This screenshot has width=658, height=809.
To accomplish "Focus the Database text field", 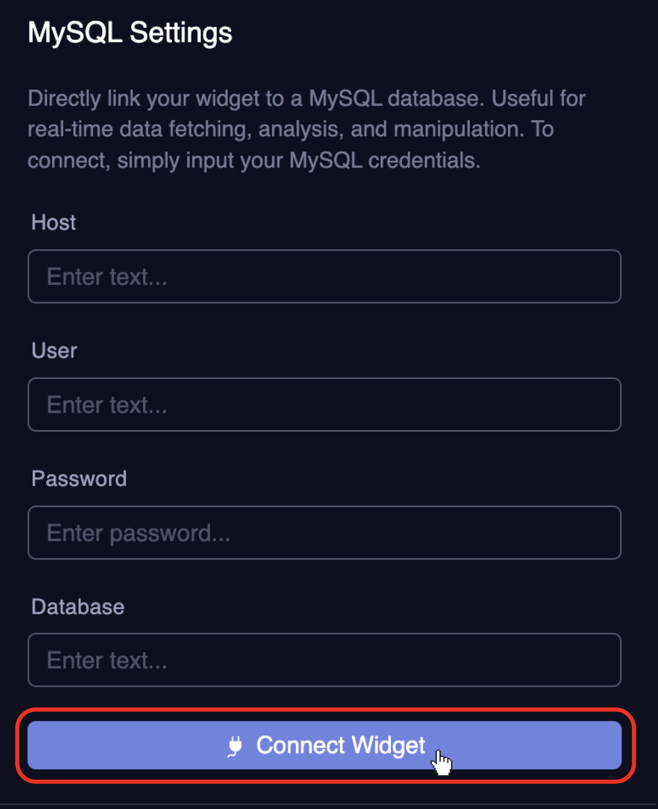I will point(324,660).
